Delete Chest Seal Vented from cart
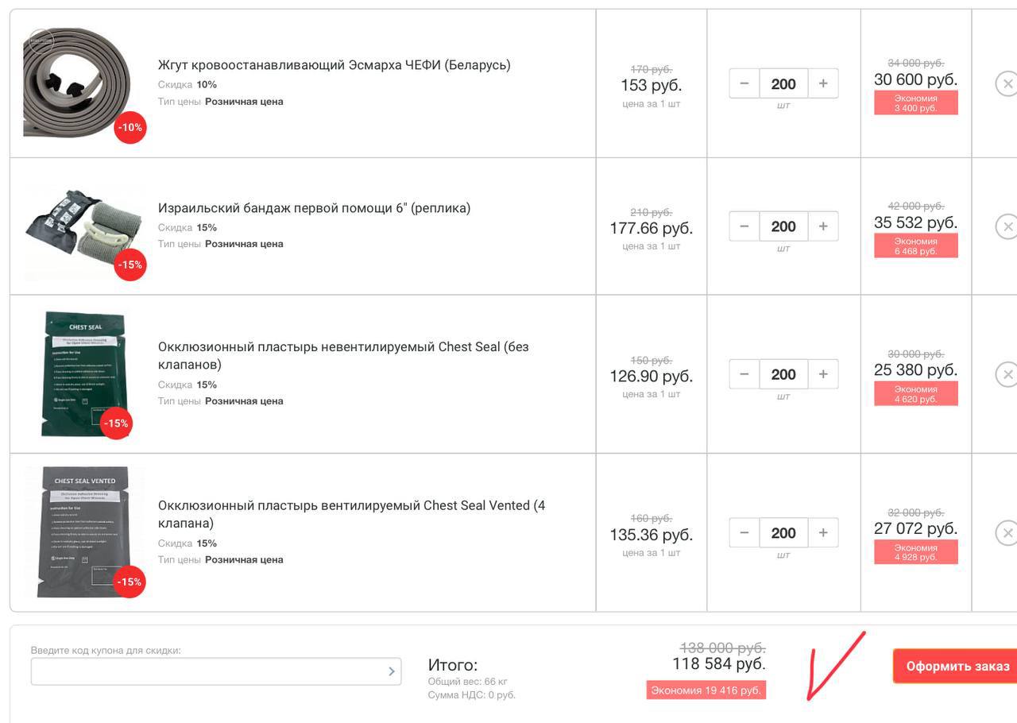The image size is (1017, 723). [1007, 533]
